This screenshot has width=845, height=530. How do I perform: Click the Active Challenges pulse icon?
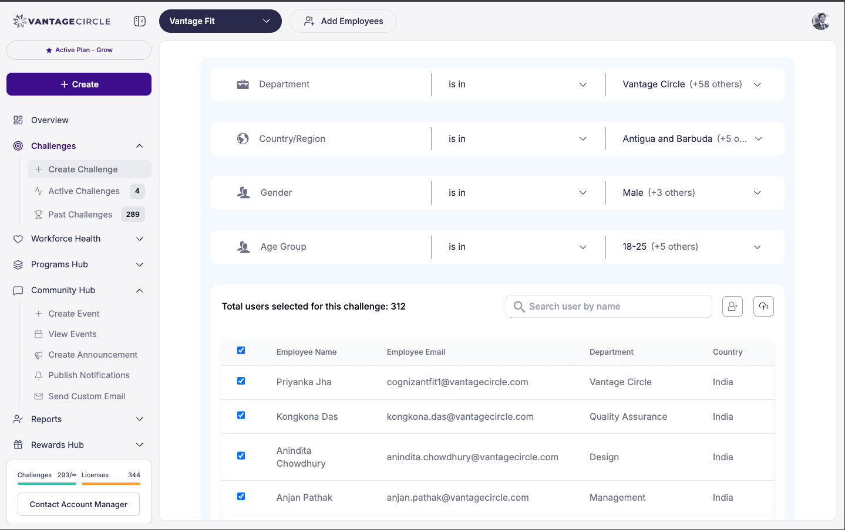(x=39, y=191)
